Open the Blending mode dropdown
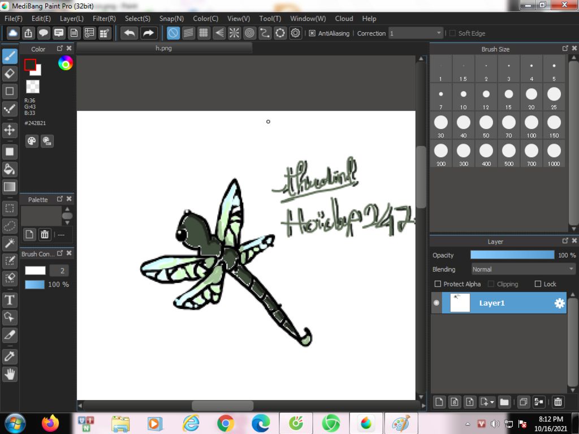The height and width of the screenshot is (434, 579). pos(523,270)
